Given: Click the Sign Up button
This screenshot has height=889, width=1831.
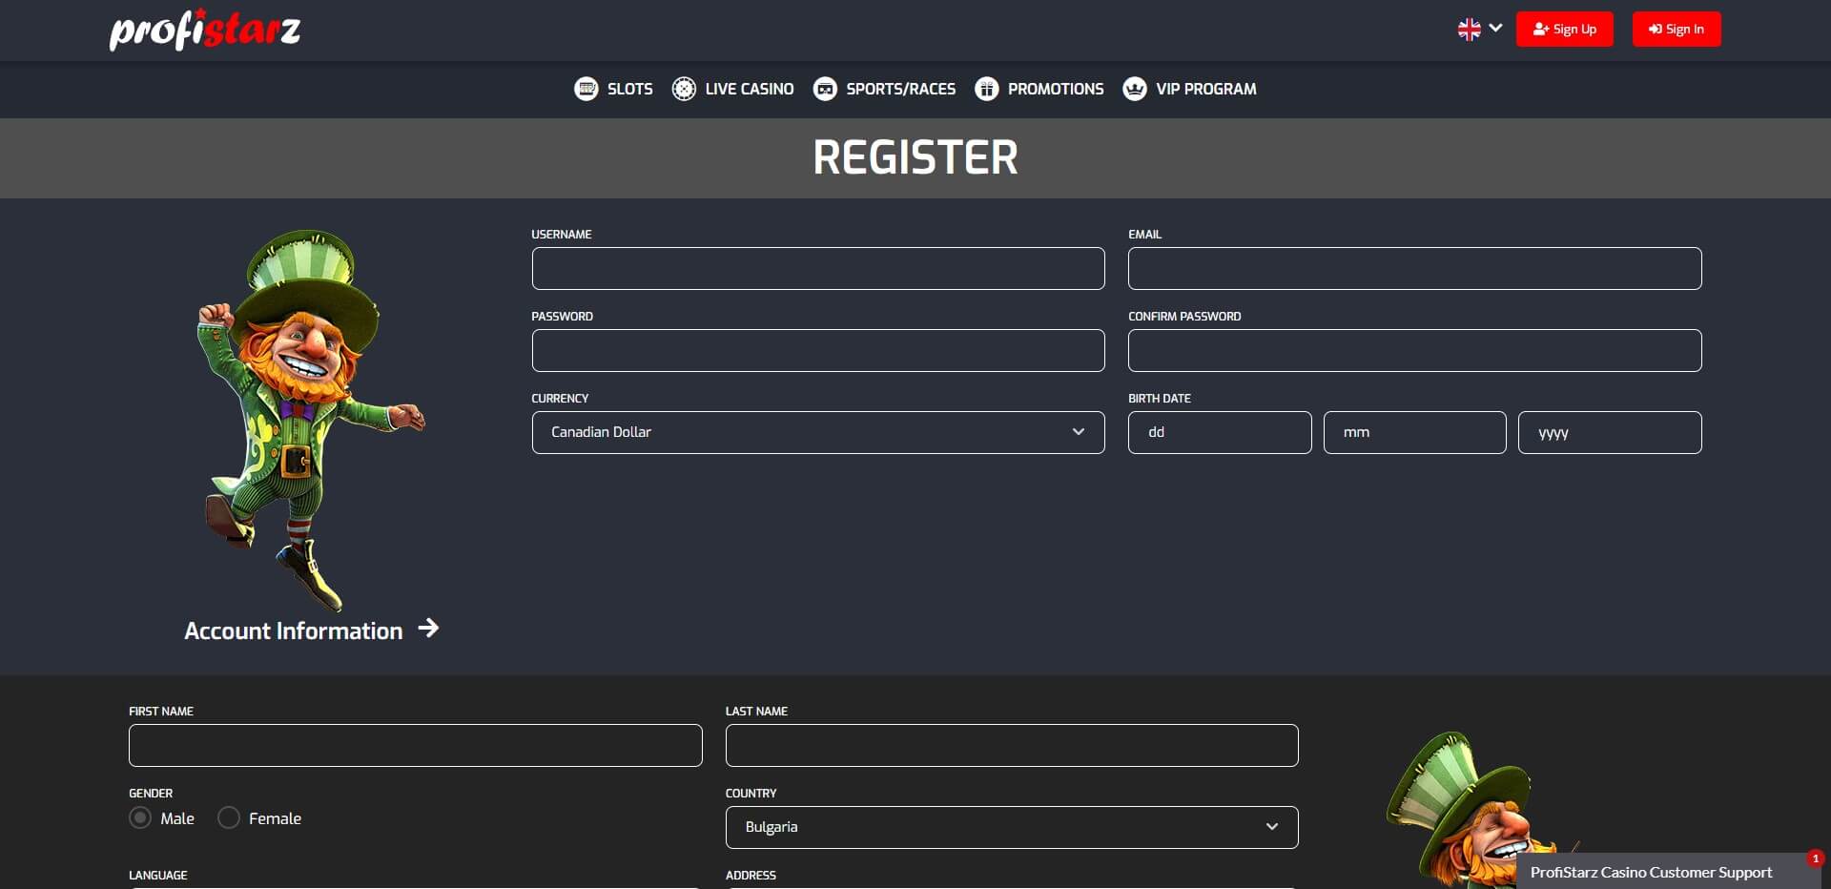Looking at the screenshot, I should click(1564, 30).
